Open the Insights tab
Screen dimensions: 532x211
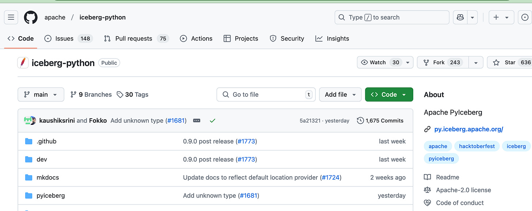[x=332, y=38]
